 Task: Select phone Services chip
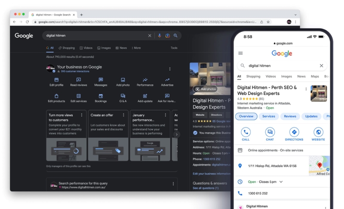coord(269,116)
